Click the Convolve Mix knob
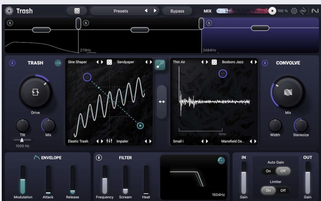Viewport: 321px width, 201px height. 288,92
